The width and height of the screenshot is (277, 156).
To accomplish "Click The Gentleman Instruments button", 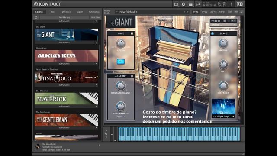I will click(x=64, y=127).
